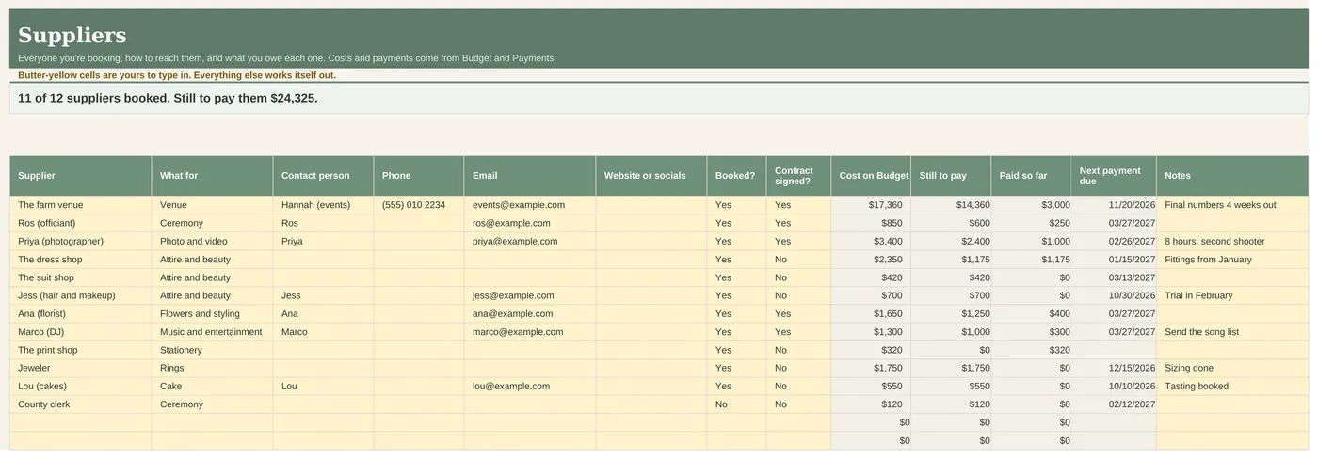Click 'The suit shop' supplier cell
The height and width of the screenshot is (459, 1318).
point(81,277)
